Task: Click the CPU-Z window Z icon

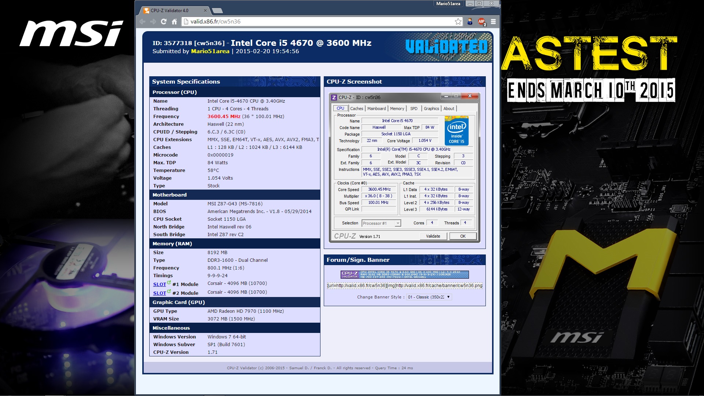Action: click(334, 98)
